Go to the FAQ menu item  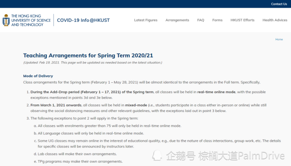[x=200, y=20]
